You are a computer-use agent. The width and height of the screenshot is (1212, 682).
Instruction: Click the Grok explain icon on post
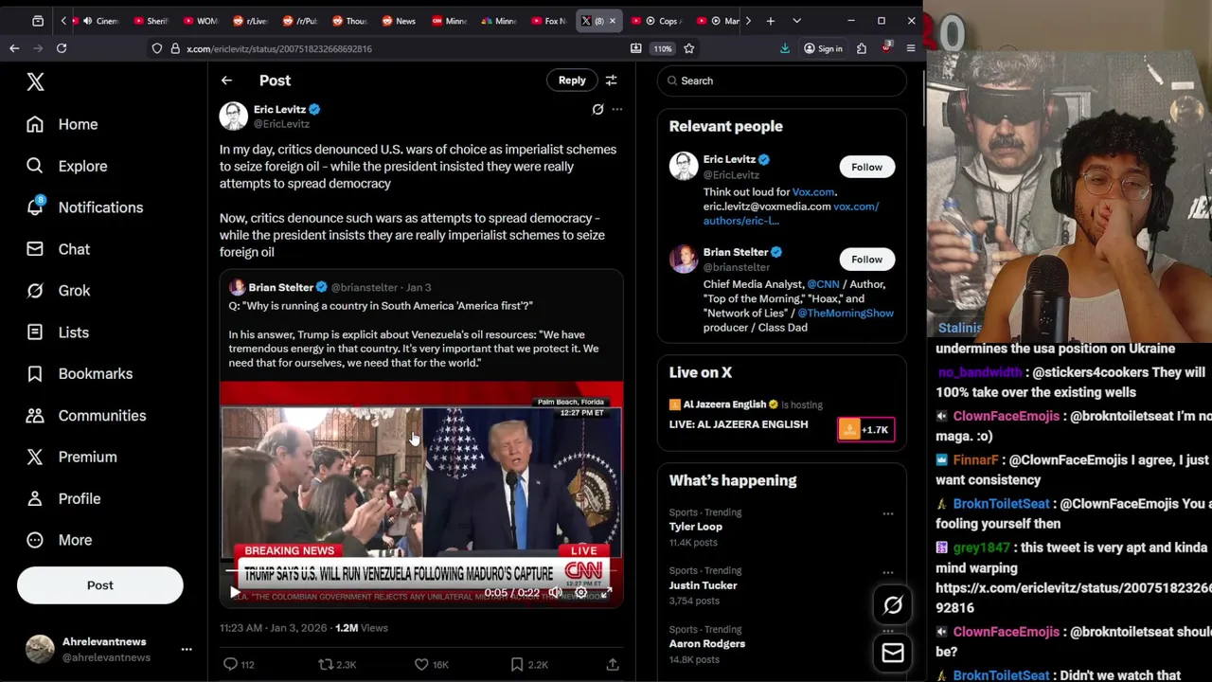coord(597,110)
